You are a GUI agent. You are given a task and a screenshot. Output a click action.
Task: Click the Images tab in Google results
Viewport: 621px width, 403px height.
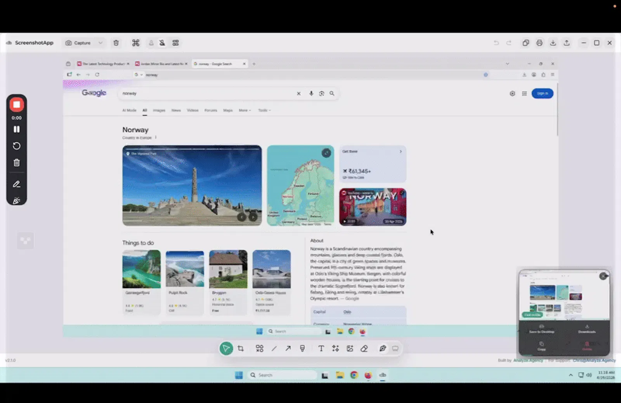pyautogui.click(x=159, y=110)
